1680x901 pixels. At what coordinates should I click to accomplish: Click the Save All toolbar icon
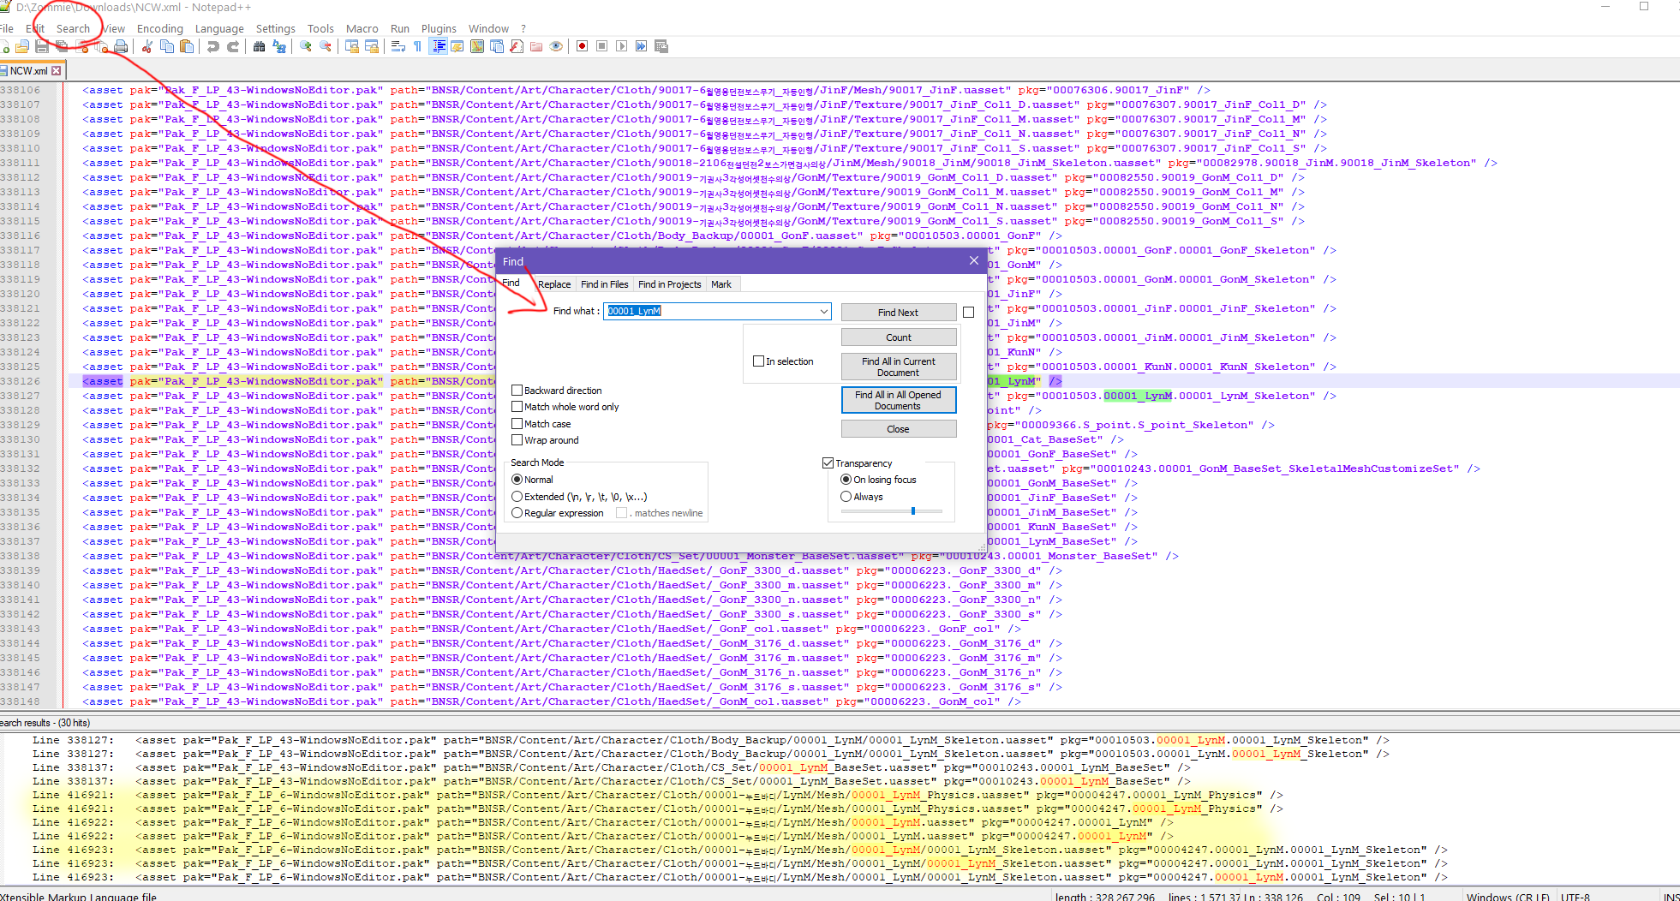62,46
